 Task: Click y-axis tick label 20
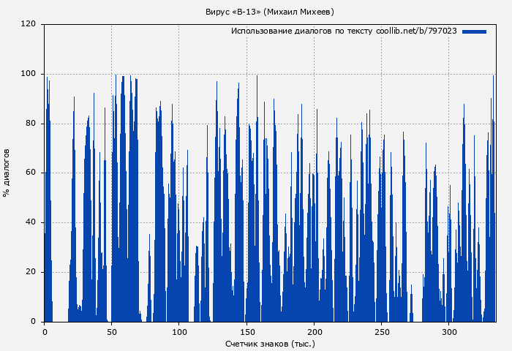(x=31, y=273)
